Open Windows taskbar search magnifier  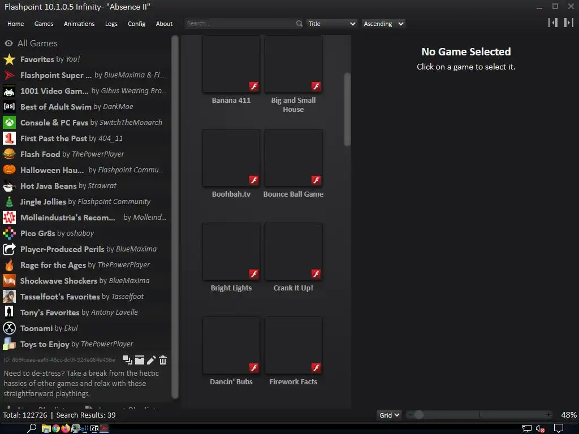[x=32, y=428]
